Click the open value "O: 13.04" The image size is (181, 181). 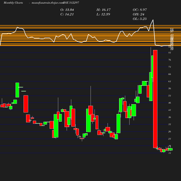pos(67,10)
